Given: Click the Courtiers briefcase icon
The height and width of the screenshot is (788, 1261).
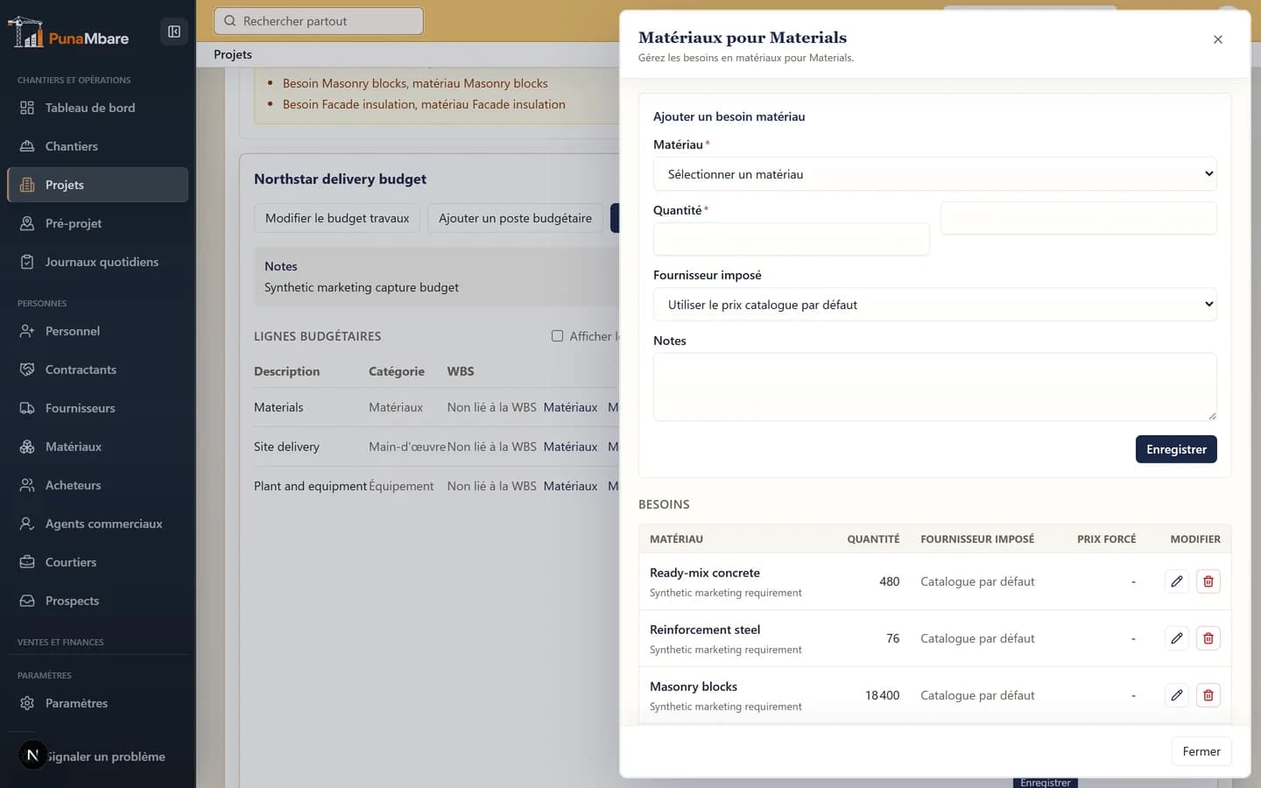Looking at the screenshot, I should coord(27,562).
